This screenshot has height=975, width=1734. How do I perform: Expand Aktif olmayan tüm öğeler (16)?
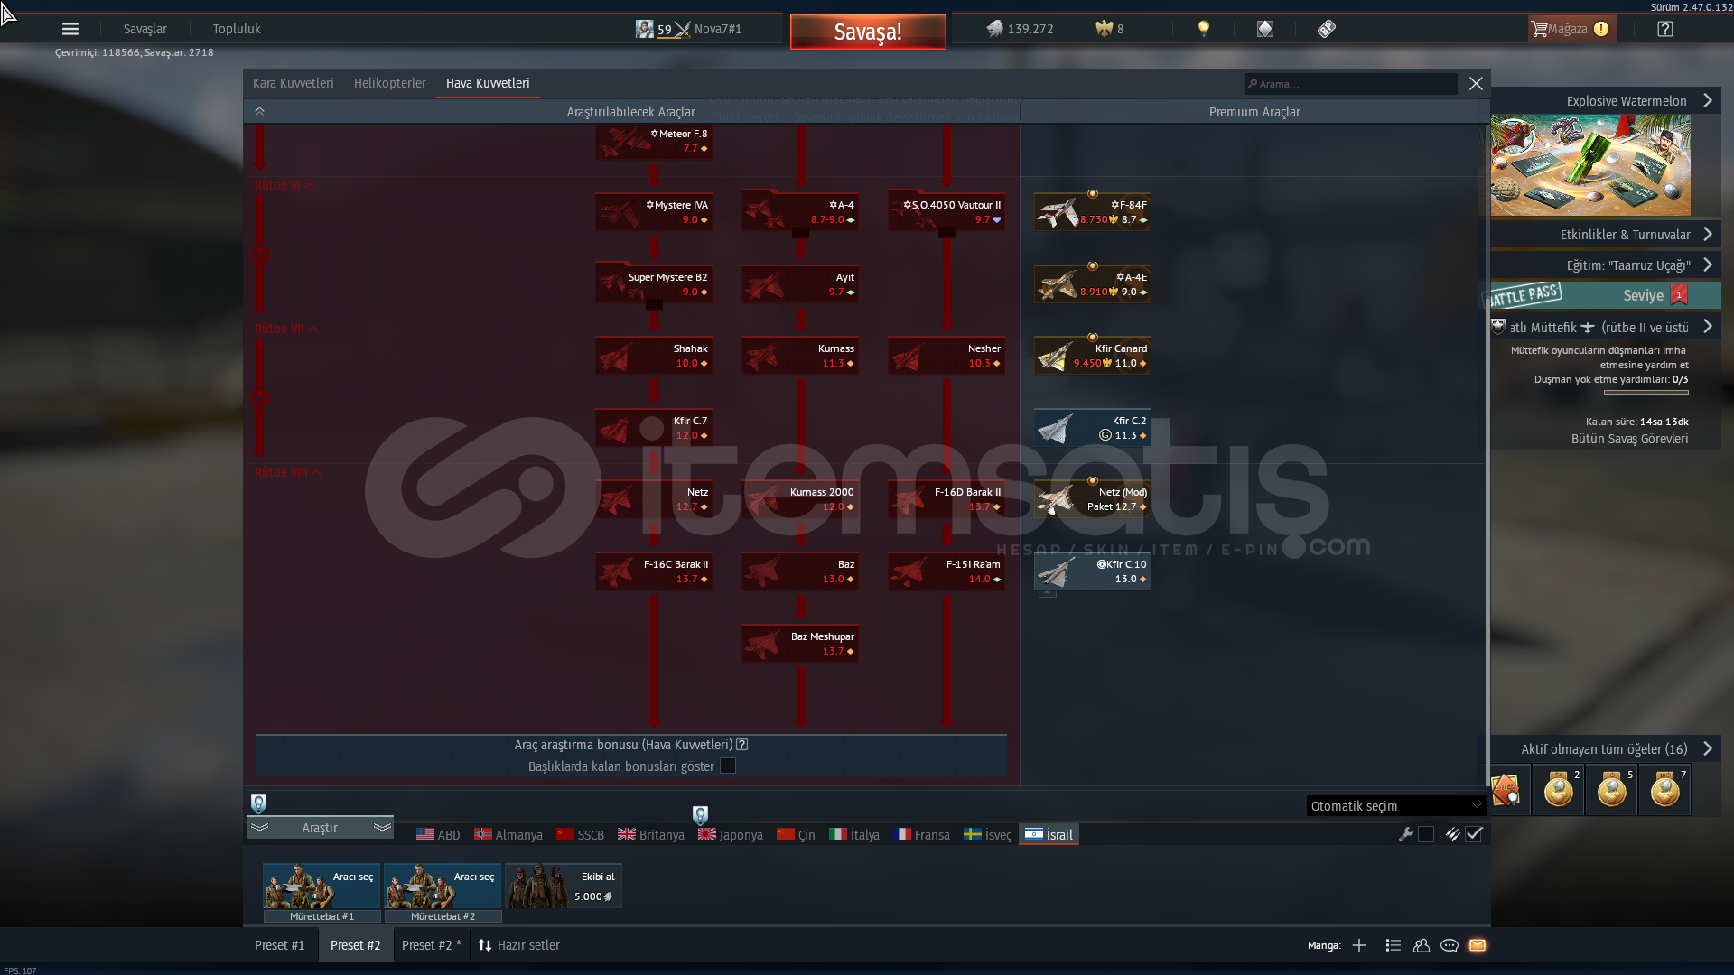click(x=1708, y=748)
